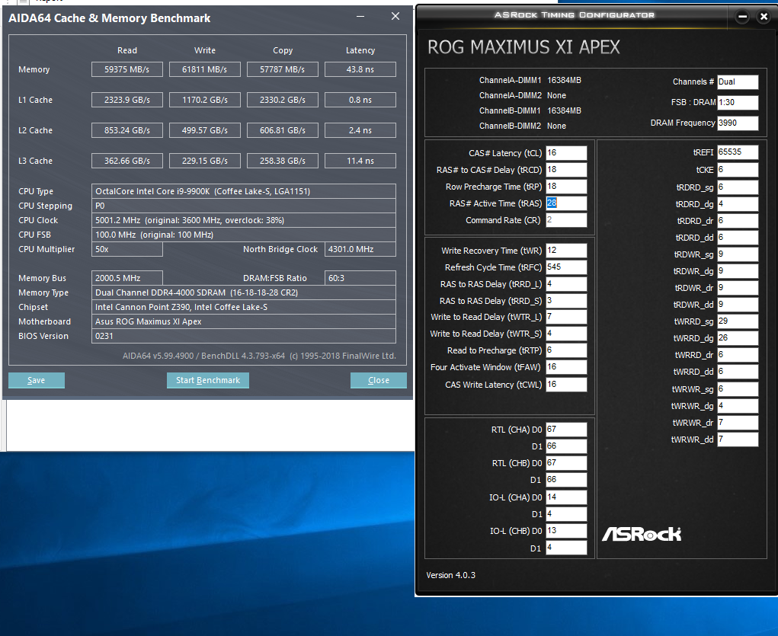Select IO-L (CHA) D0 field
Screen dimensions: 778x636
coord(566,497)
